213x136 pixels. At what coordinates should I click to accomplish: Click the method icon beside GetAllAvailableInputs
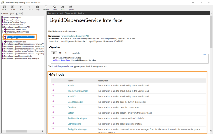[54, 118]
